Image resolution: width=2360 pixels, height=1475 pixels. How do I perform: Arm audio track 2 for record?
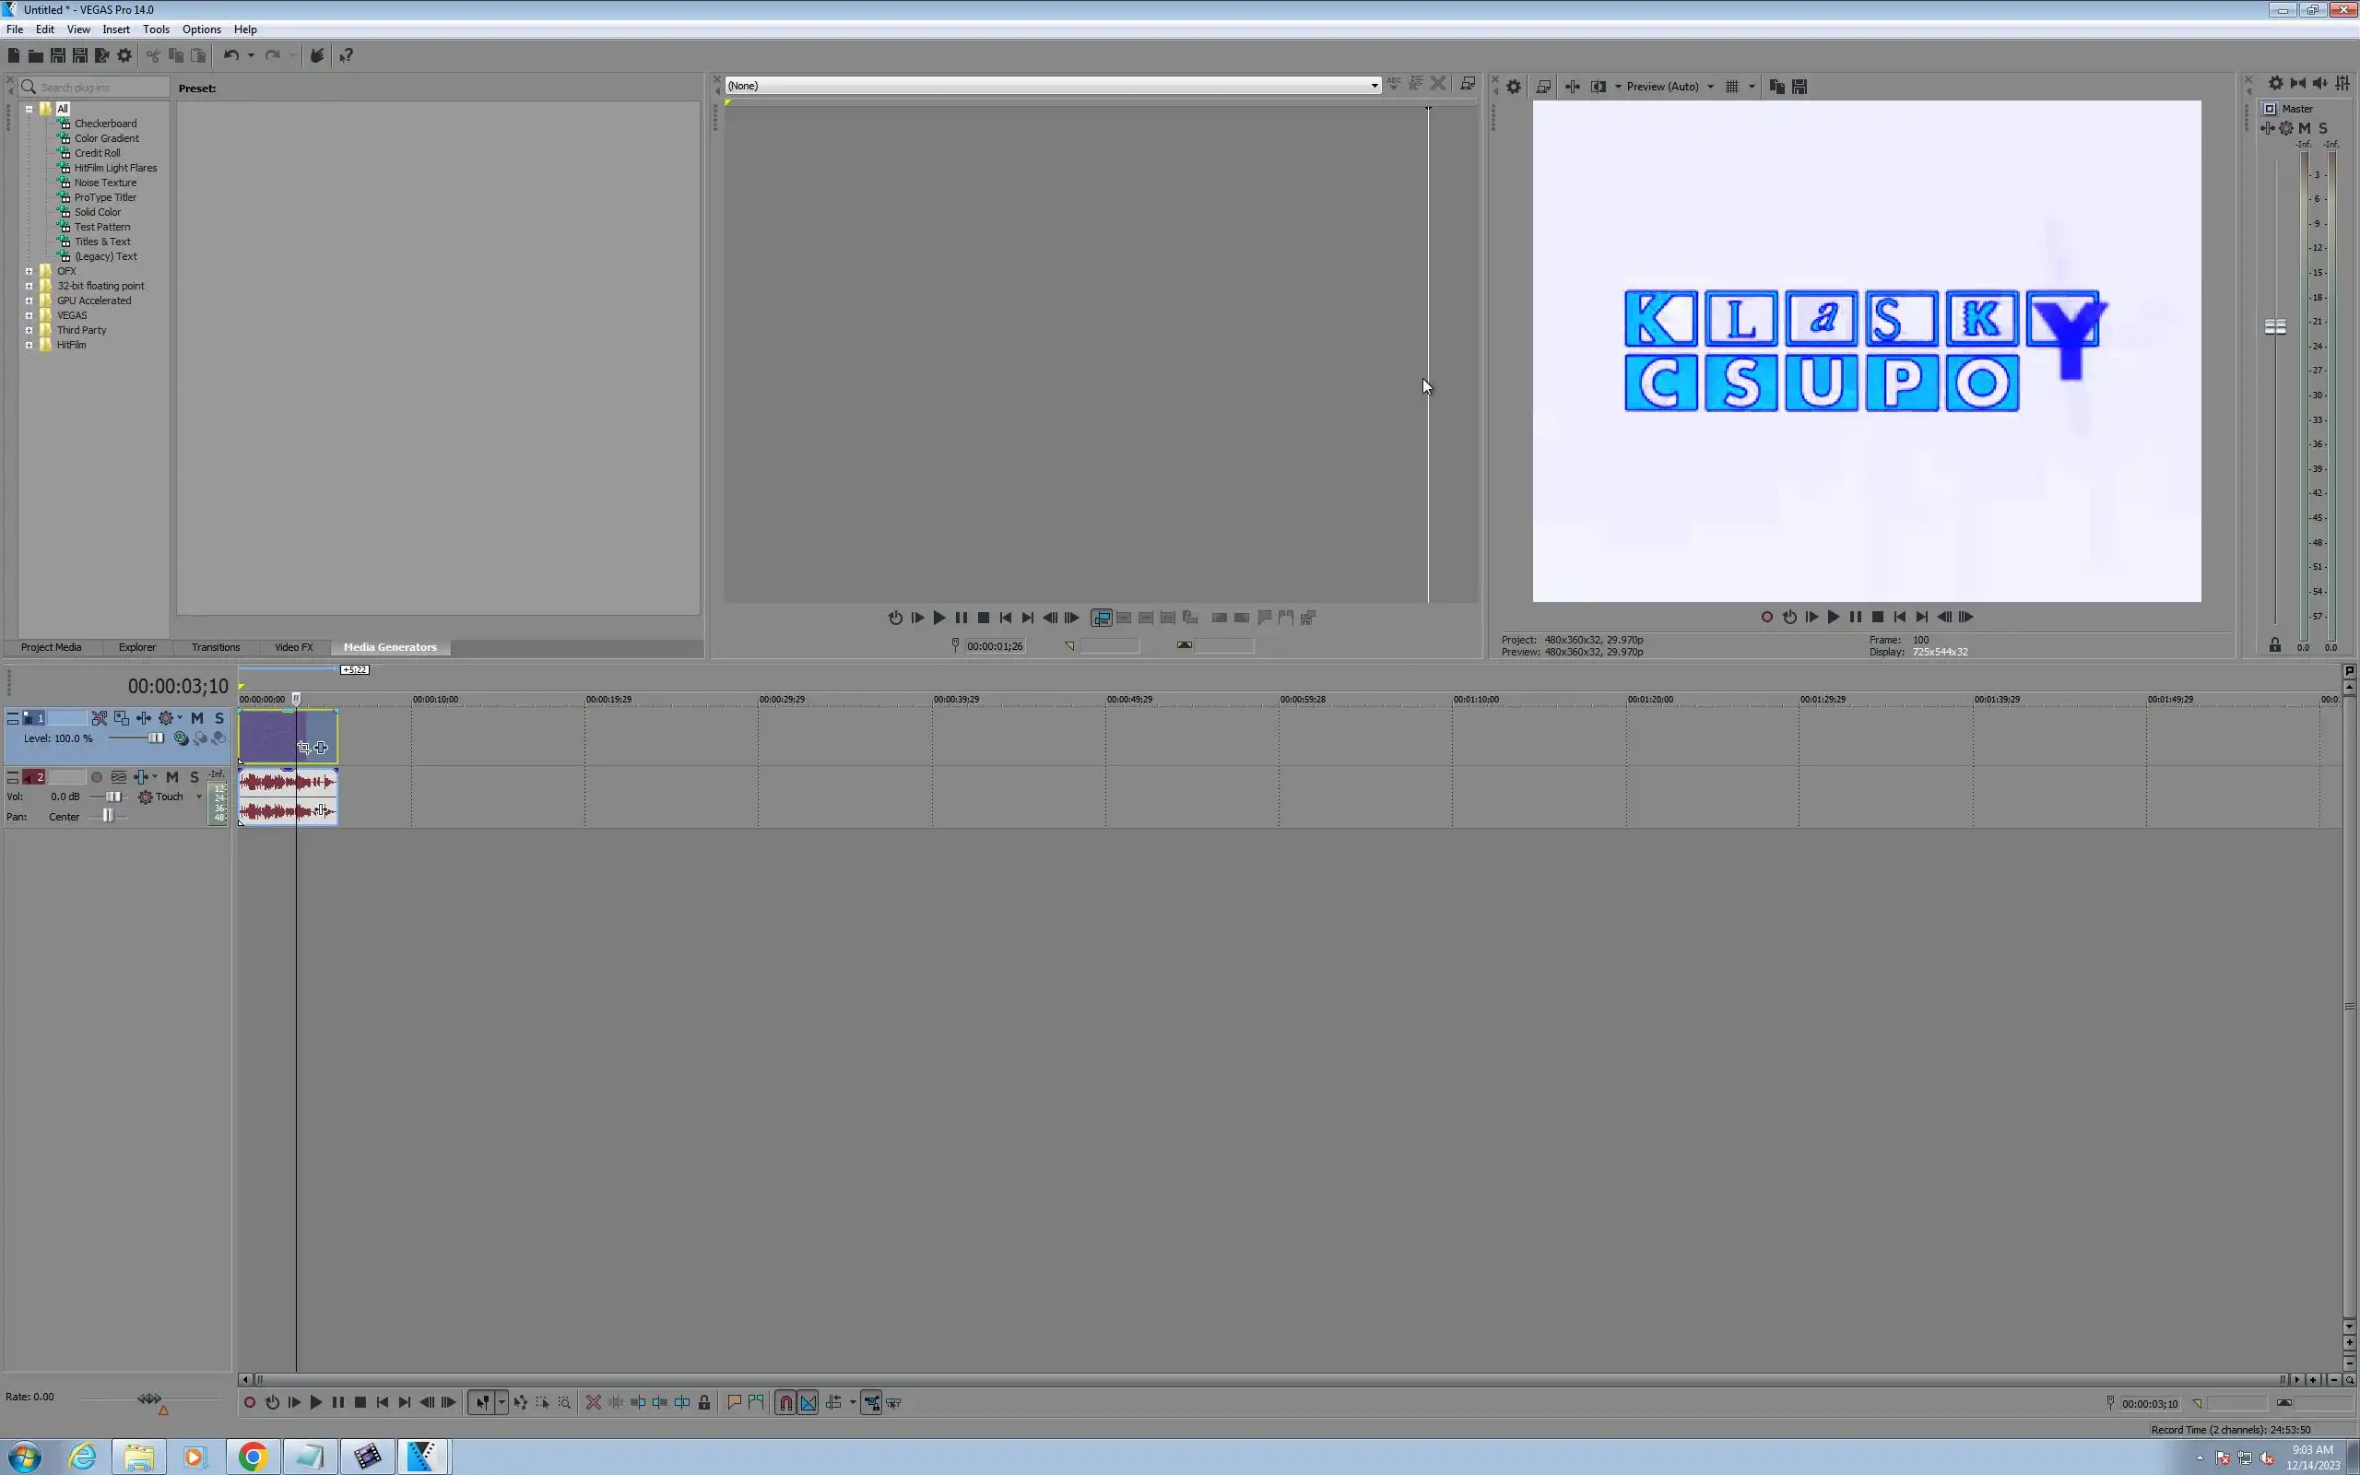97,777
